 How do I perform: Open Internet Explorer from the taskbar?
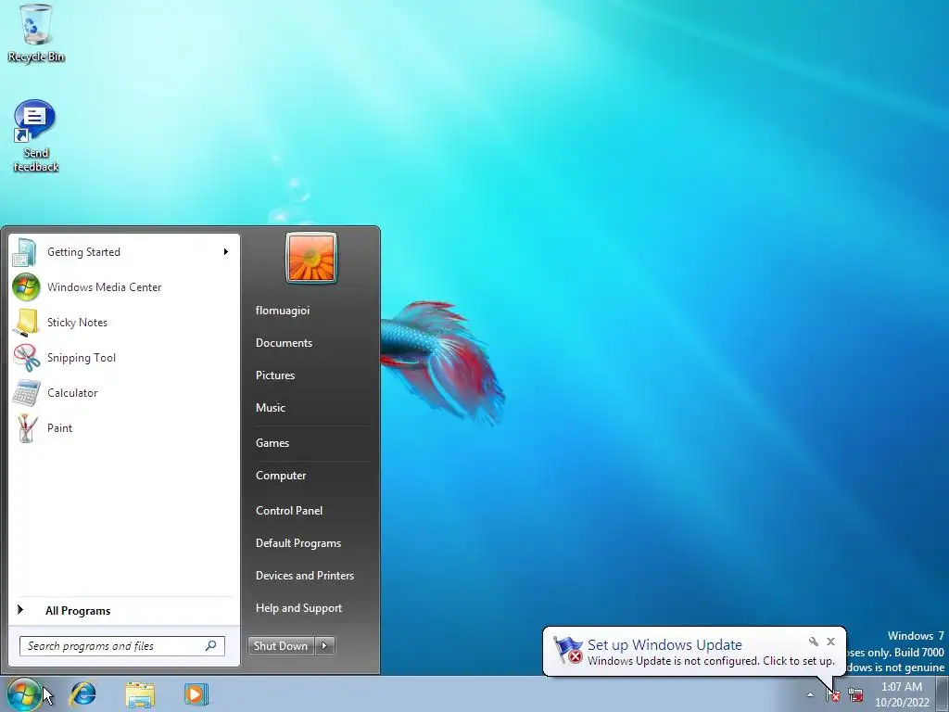[82, 694]
